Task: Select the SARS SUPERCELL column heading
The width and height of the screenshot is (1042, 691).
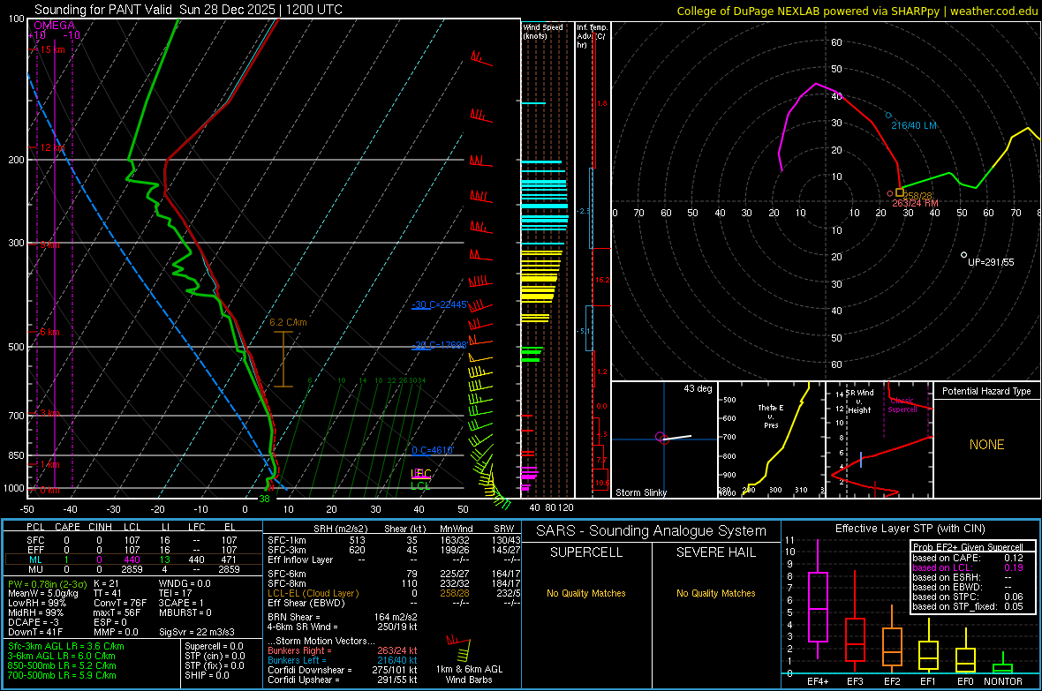Action: pyautogui.click(x=587, y=552)
